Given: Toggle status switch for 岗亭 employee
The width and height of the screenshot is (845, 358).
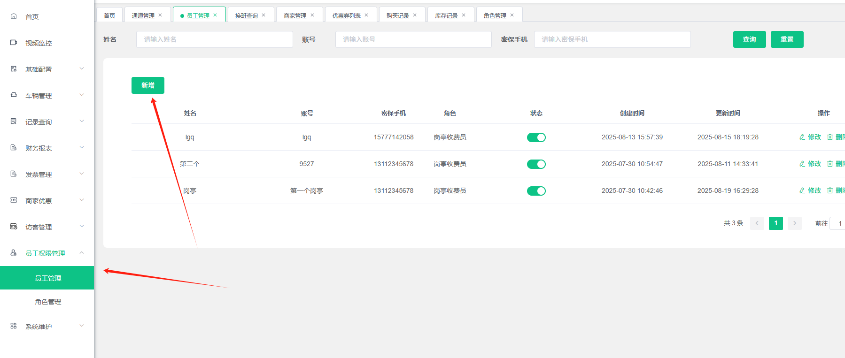Looking at the screenshot, I should coord(536,191).
